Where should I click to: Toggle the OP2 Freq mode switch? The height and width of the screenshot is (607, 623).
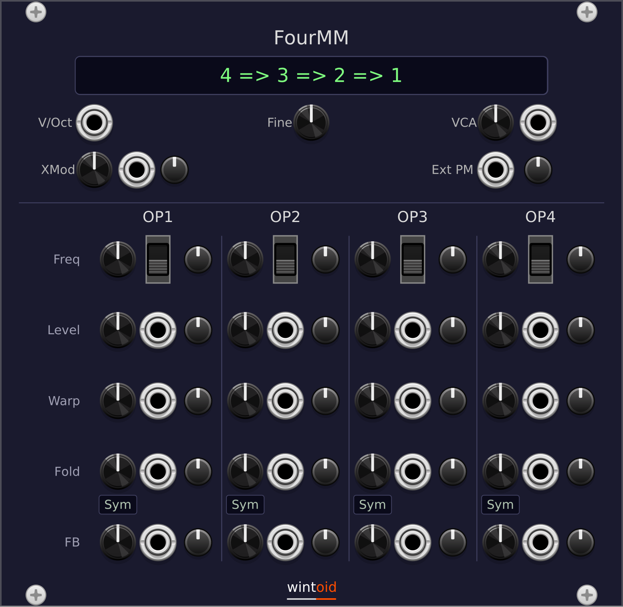coord(285,259)
